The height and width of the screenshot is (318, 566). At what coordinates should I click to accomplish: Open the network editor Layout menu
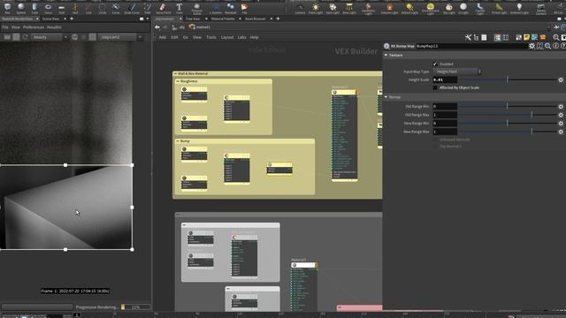227,37
